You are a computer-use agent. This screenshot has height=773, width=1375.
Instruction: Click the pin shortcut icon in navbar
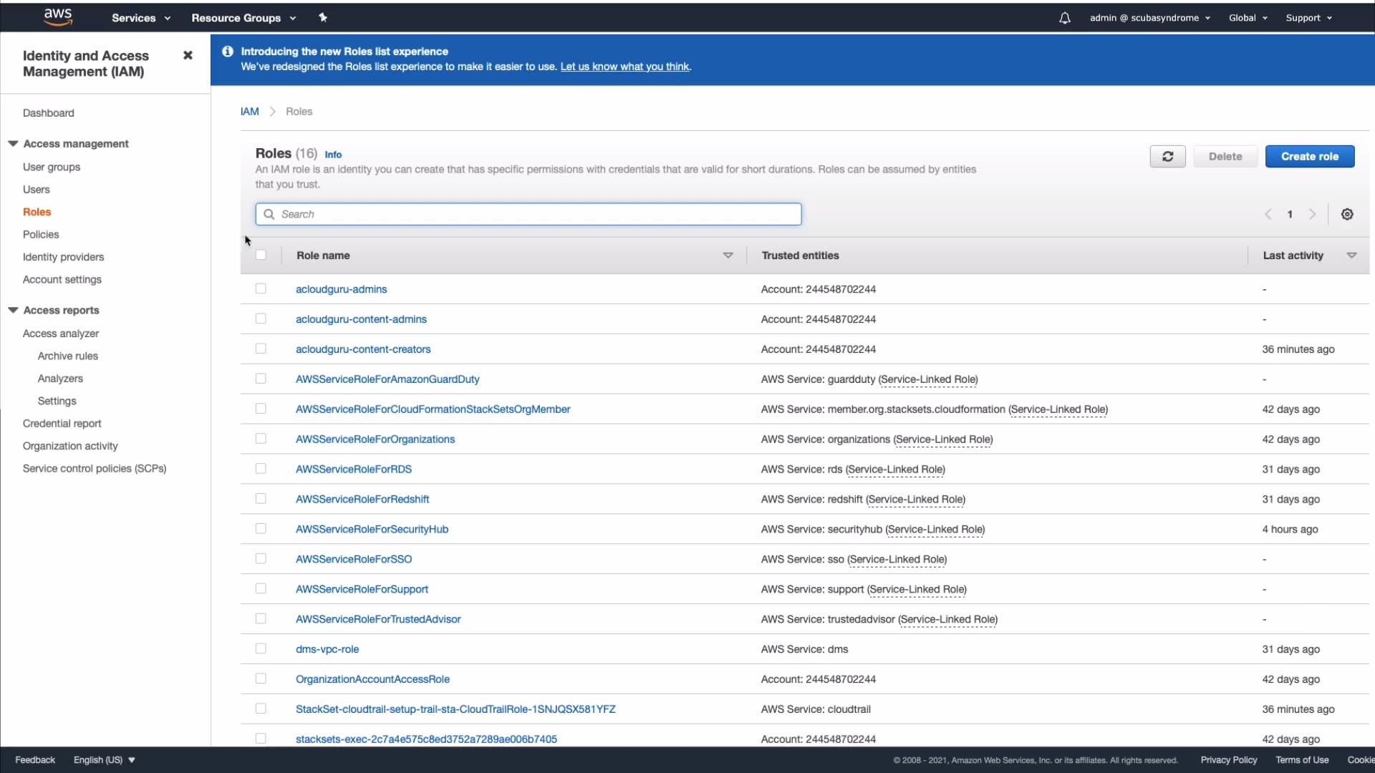click(x=323, y=18)
